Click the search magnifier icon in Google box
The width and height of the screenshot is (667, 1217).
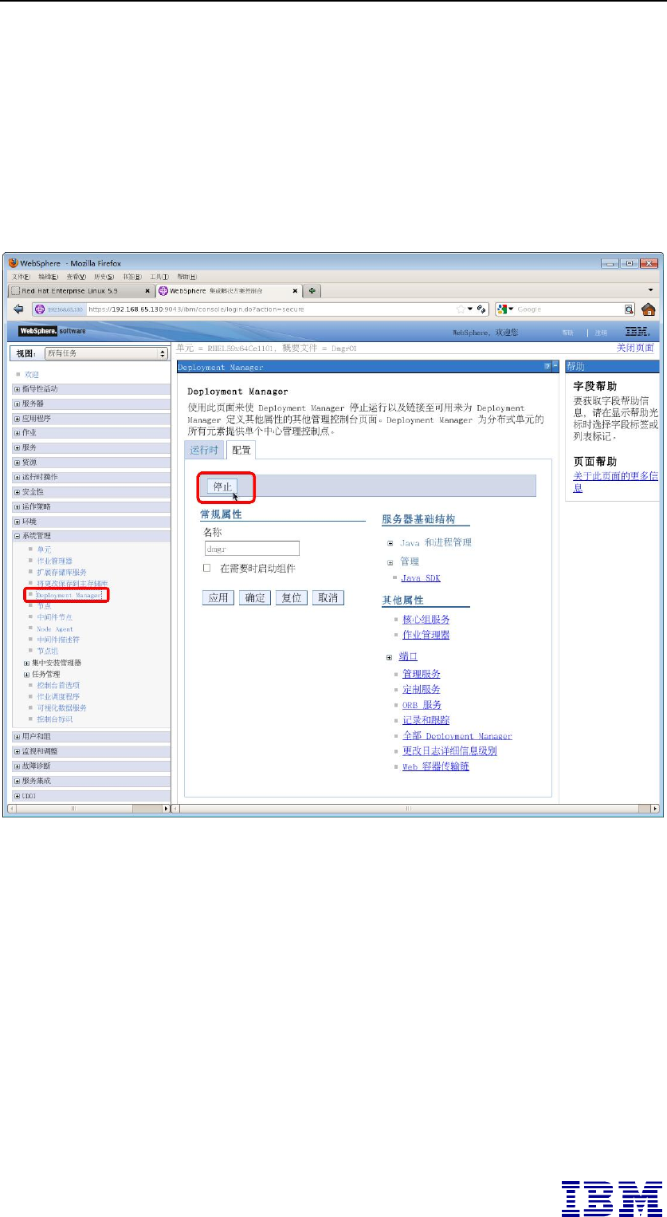[629, 309]
